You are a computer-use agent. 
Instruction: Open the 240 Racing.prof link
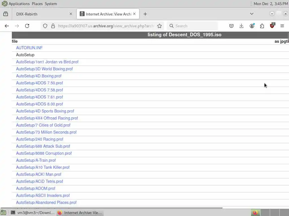click(40, 139)
